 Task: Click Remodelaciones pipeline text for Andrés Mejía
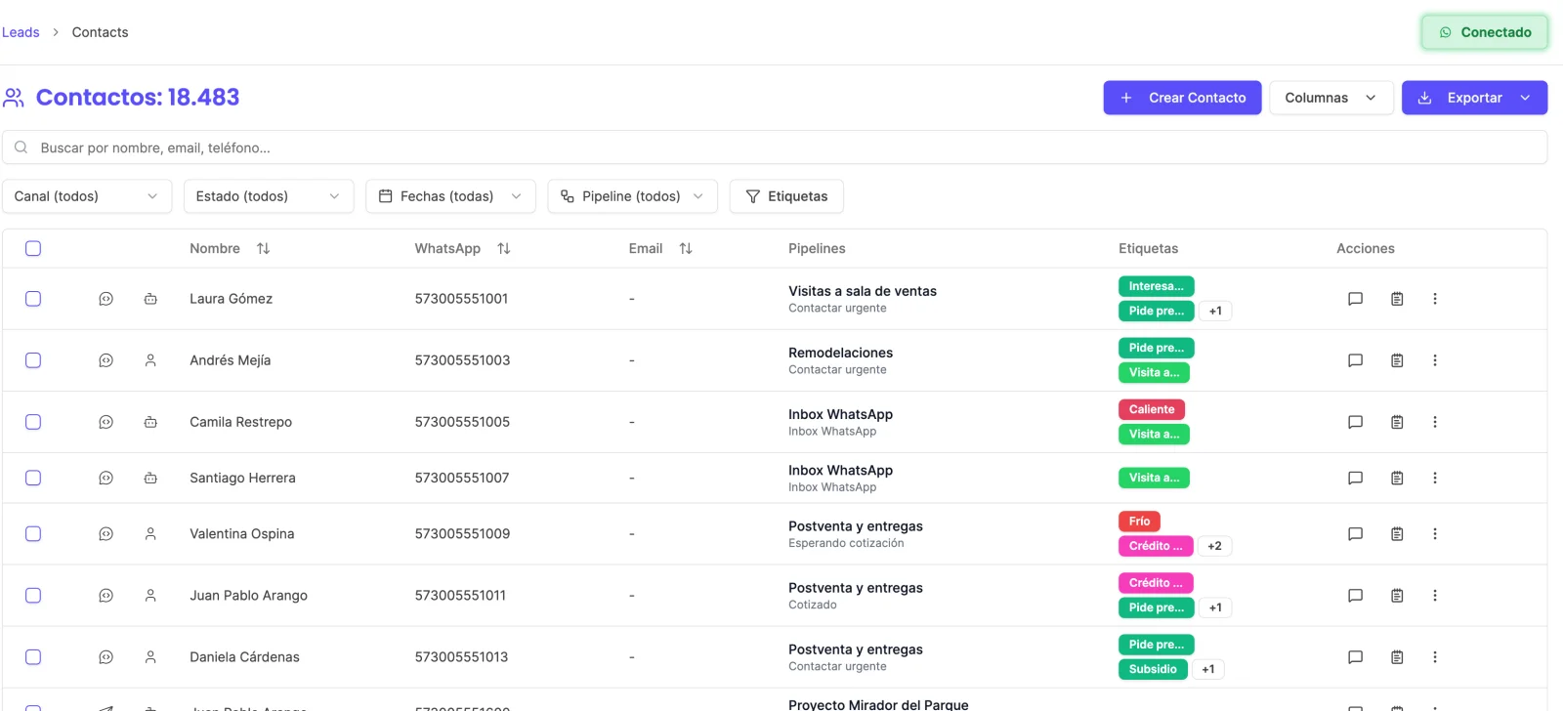[x=840, y=353]
